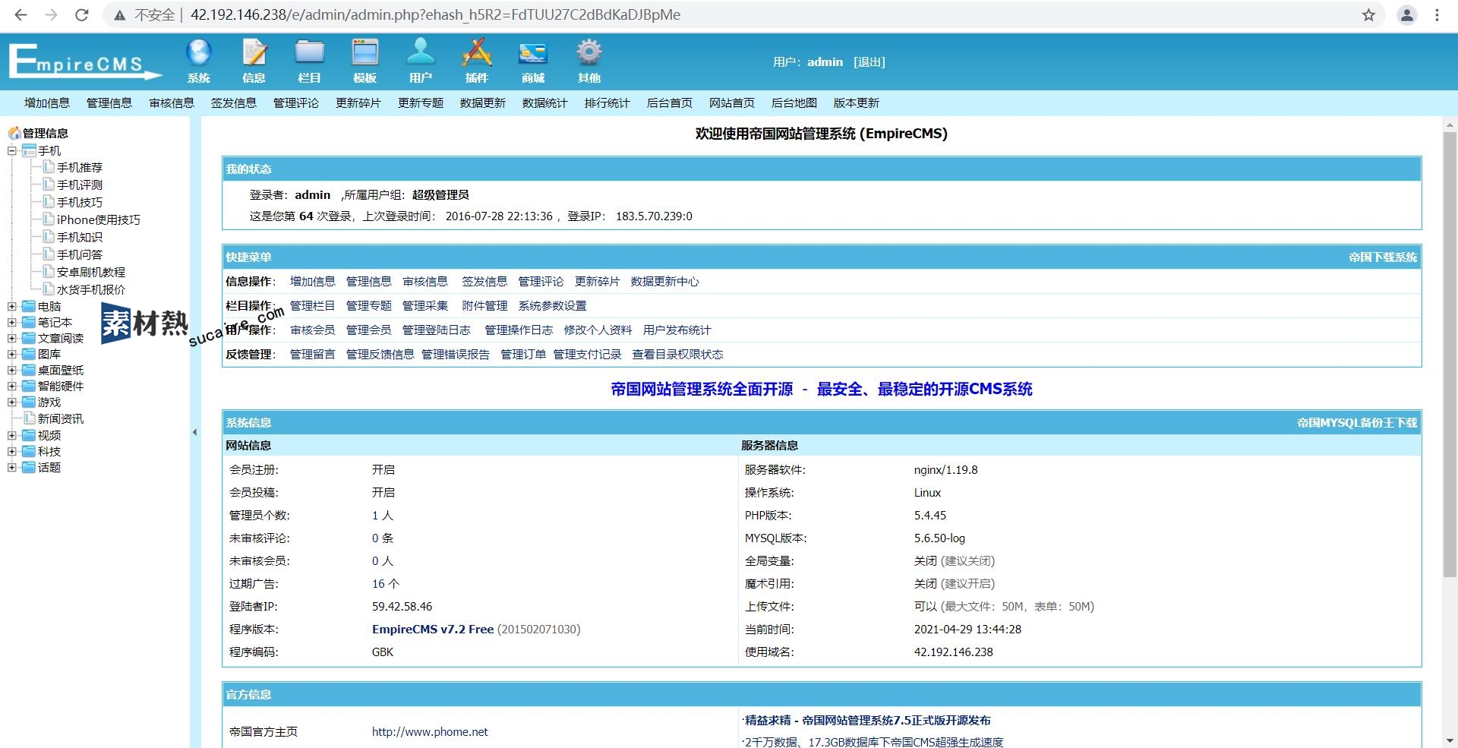Open 审核信息 in the top submenu
Image resolution: width=1458 pixels, height=748 pixels.
click(172, 103)
